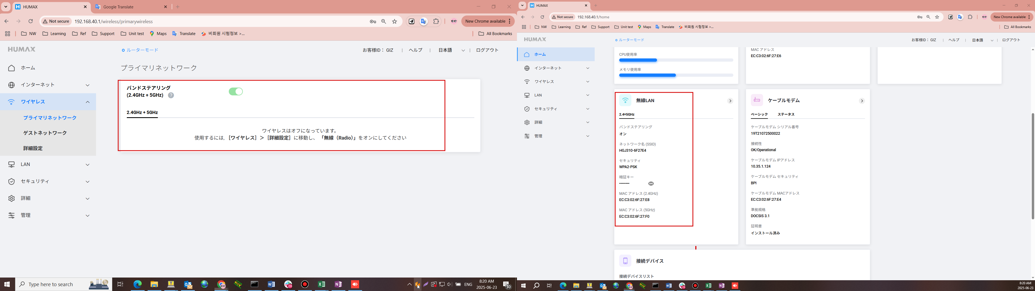Switch to the Google Translate browser tab

(x=131, y=7)
